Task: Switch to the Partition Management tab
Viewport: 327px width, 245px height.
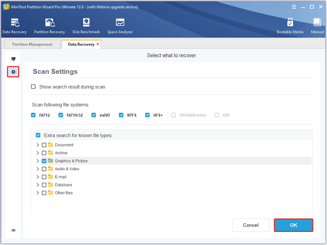Action: tap(32, 44)
